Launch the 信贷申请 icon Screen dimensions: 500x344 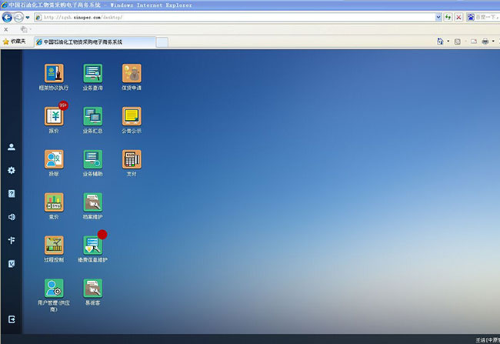pos(132,74)
